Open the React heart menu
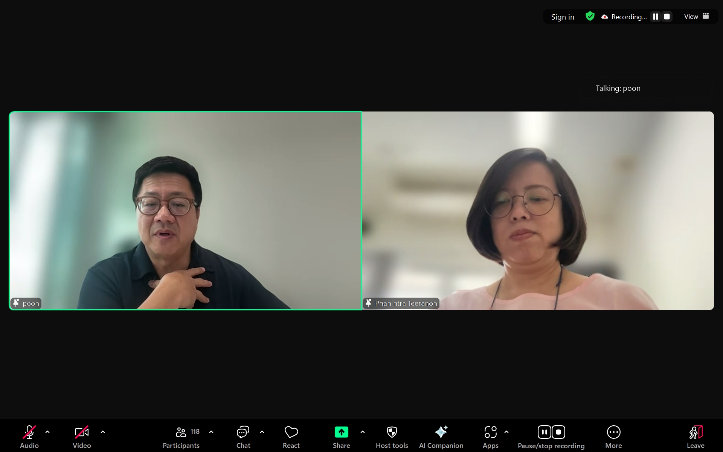Viewport: 723px width, 452px height. coord(291,436)
